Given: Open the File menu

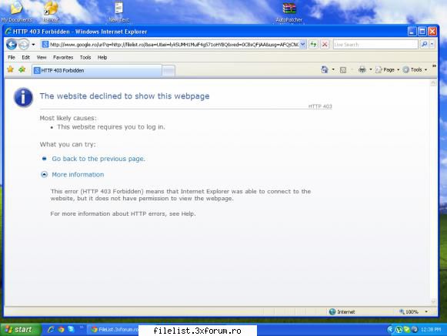Looking at the screenshot, I should point(12,57).
